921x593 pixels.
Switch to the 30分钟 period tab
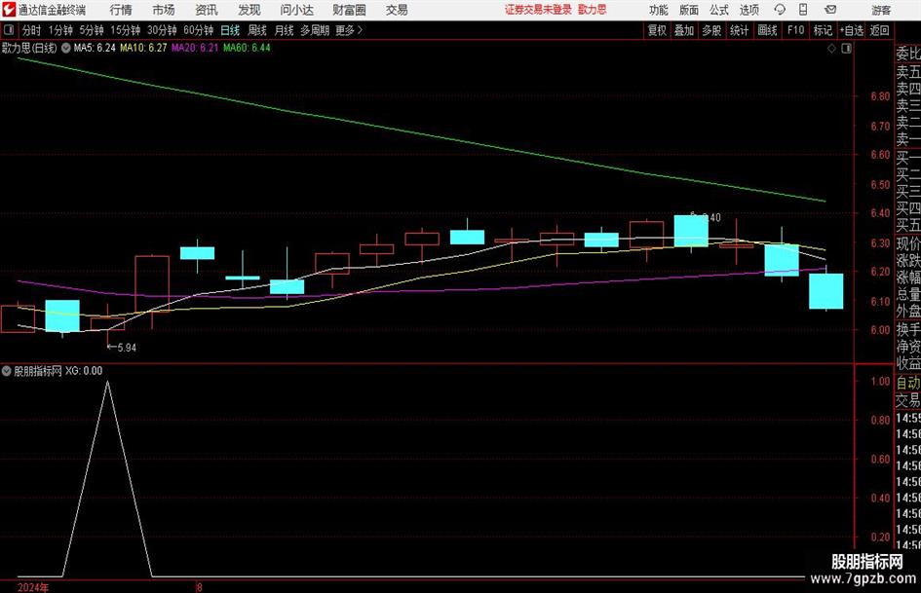coord(162,30)
